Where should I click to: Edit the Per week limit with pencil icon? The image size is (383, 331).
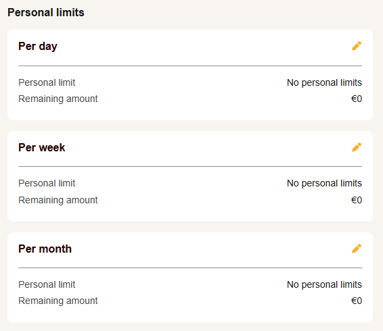click(357, 147)
